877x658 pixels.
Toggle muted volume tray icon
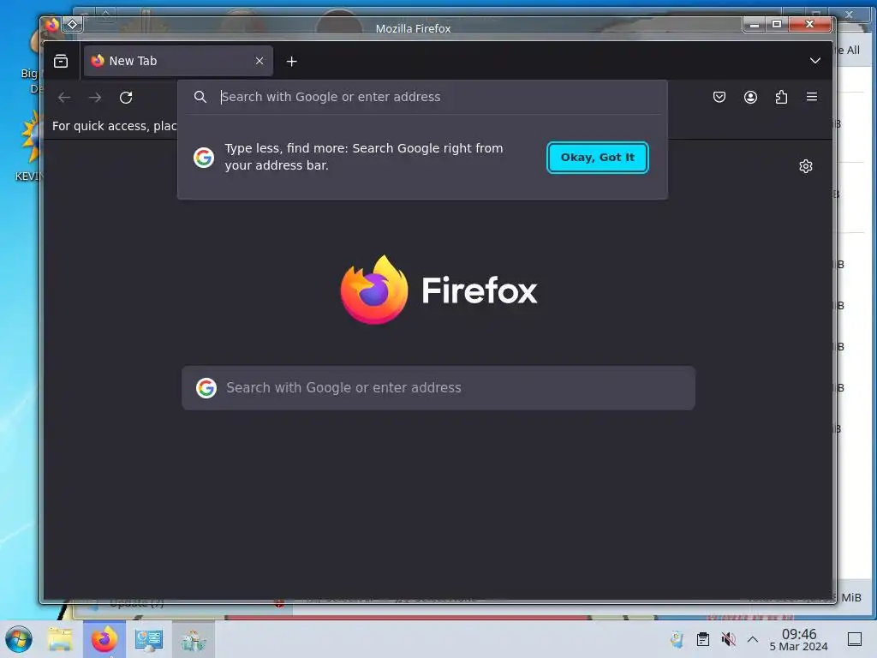728,639
